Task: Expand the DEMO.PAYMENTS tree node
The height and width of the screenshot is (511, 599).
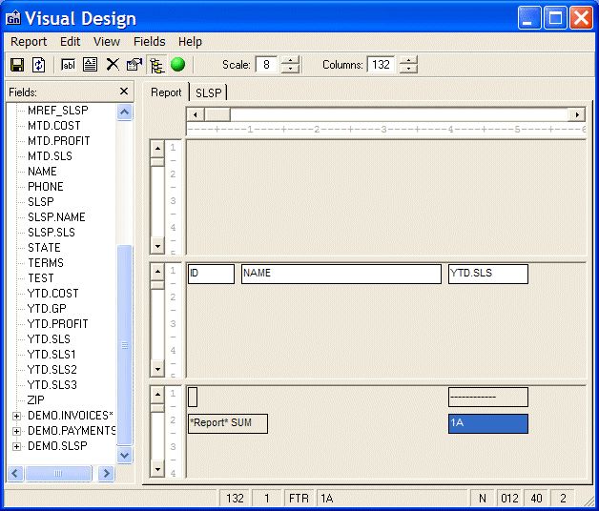Action: click(x=16, y=431)
